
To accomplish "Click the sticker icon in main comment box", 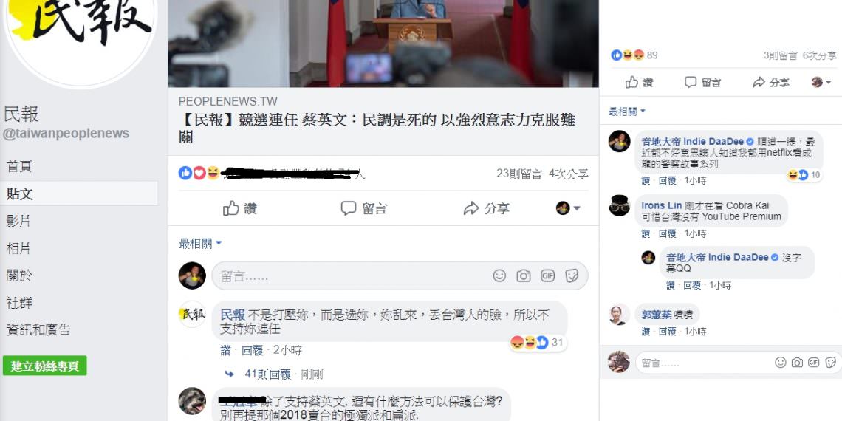I will tap(572, 276).
